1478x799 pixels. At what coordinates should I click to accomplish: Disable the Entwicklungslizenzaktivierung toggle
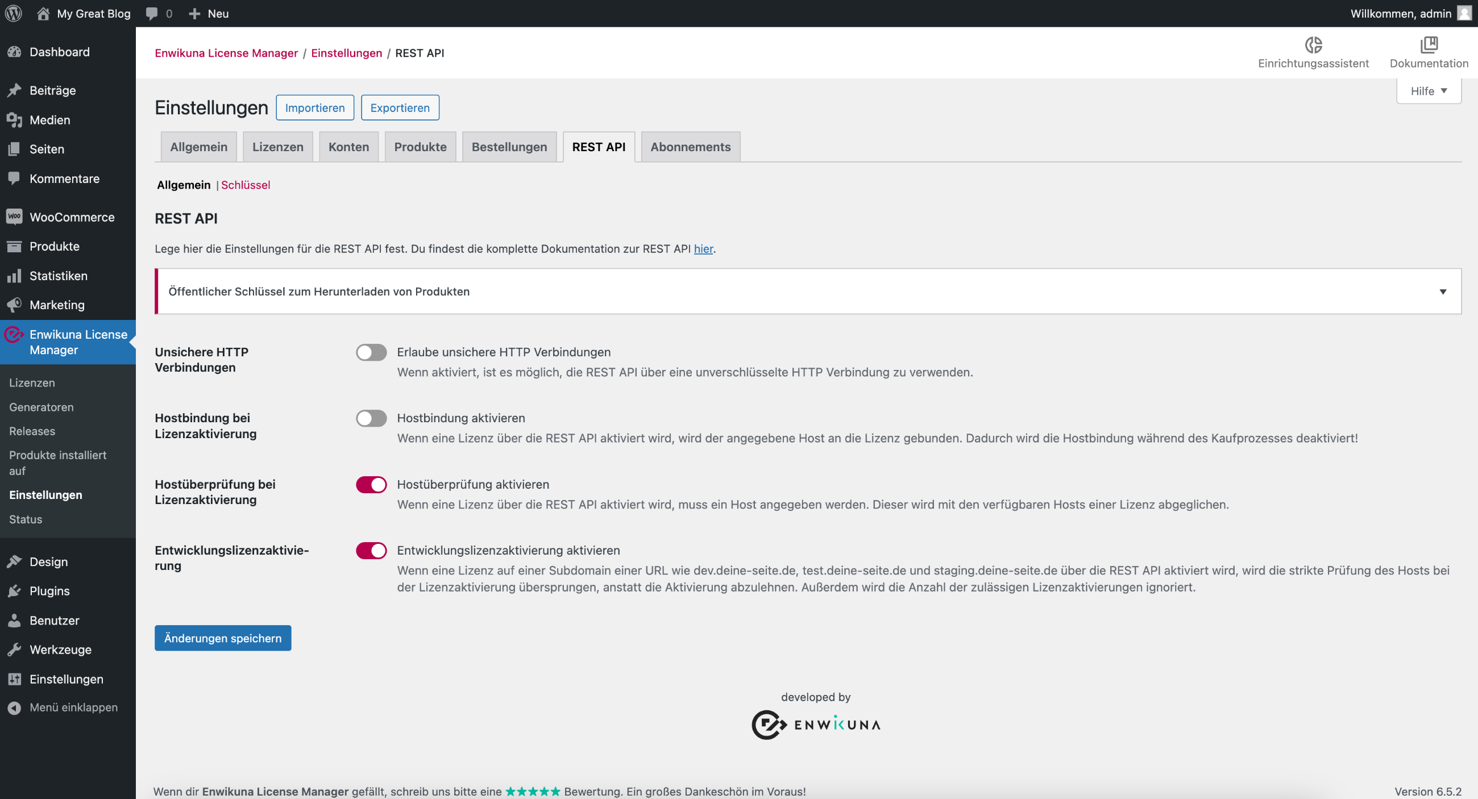pyautogui.click(x=371, y=551)
